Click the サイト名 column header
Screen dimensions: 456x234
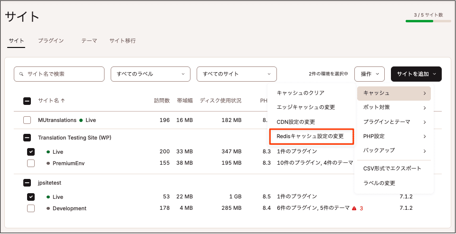coord(48,101)
